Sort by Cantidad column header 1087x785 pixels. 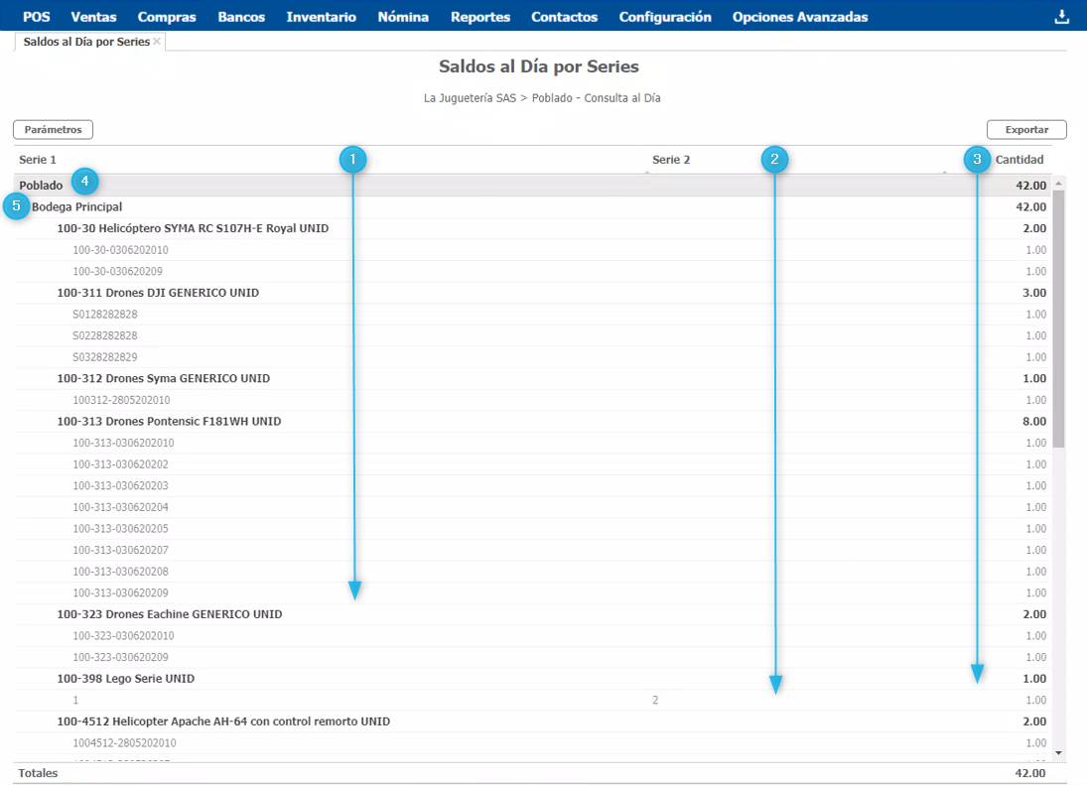(1019, 160)
